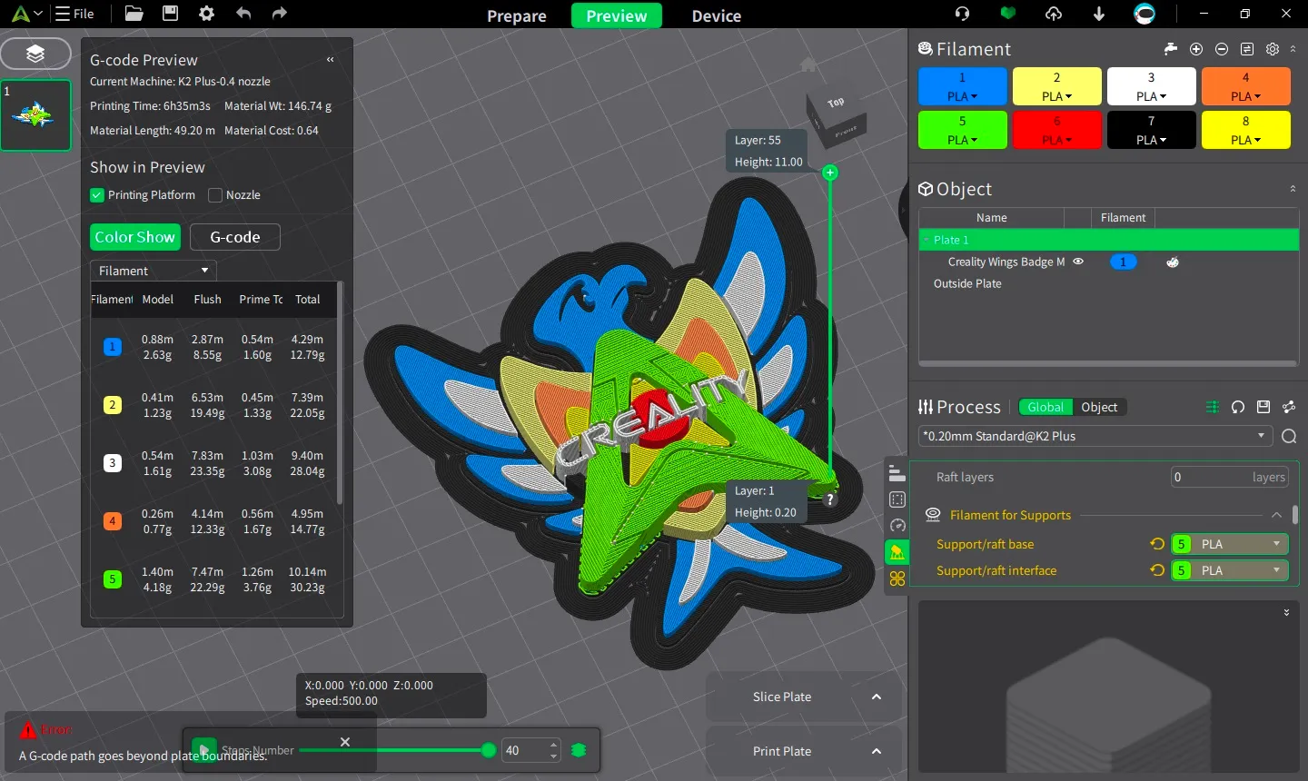Open the process preset dropdown 0.20mm Standard@K2 Plus
This screenshot has width=1308, height=781.
pyautogui.click(x=1095, y=436)
